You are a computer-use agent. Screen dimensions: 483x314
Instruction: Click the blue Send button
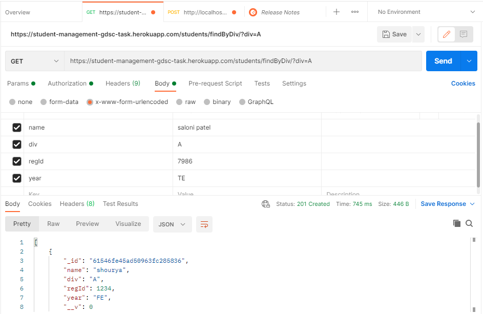pos(443,61)
